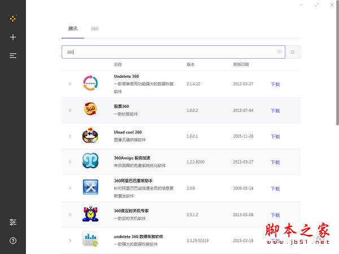Screen dimensions: 339x254
Task: Click the 更新日期 column header
Action: point(241,64)
